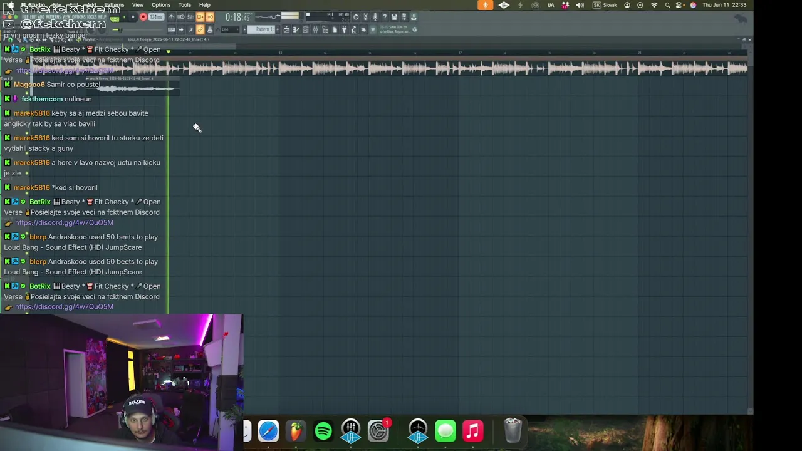Click the help question mark icon

pyautogui.click(x=384, y=17)
